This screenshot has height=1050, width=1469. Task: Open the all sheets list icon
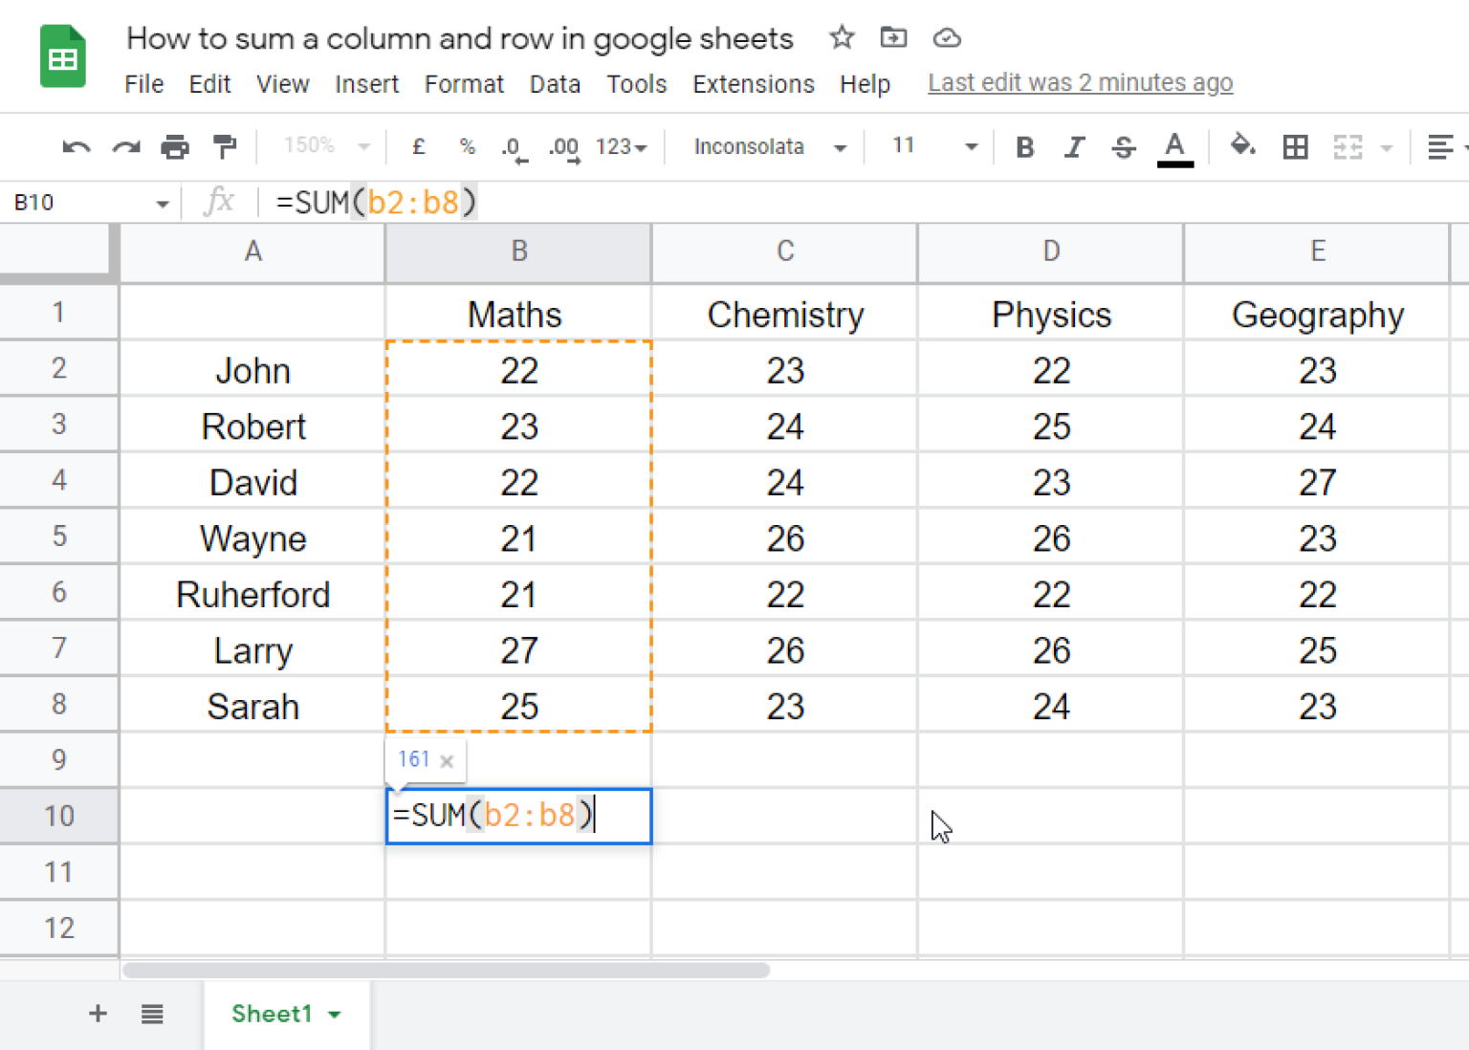tap(152, 1014)
